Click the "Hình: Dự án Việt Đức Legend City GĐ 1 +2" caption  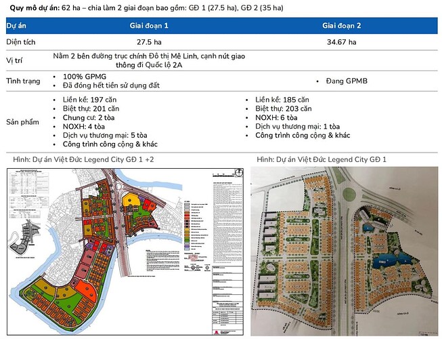click(83, 159)
